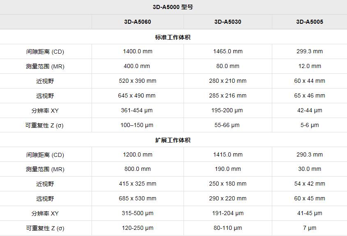Click the 3D-A5000 型号 title bar
The image size is (347, 236).
[173, 7]
